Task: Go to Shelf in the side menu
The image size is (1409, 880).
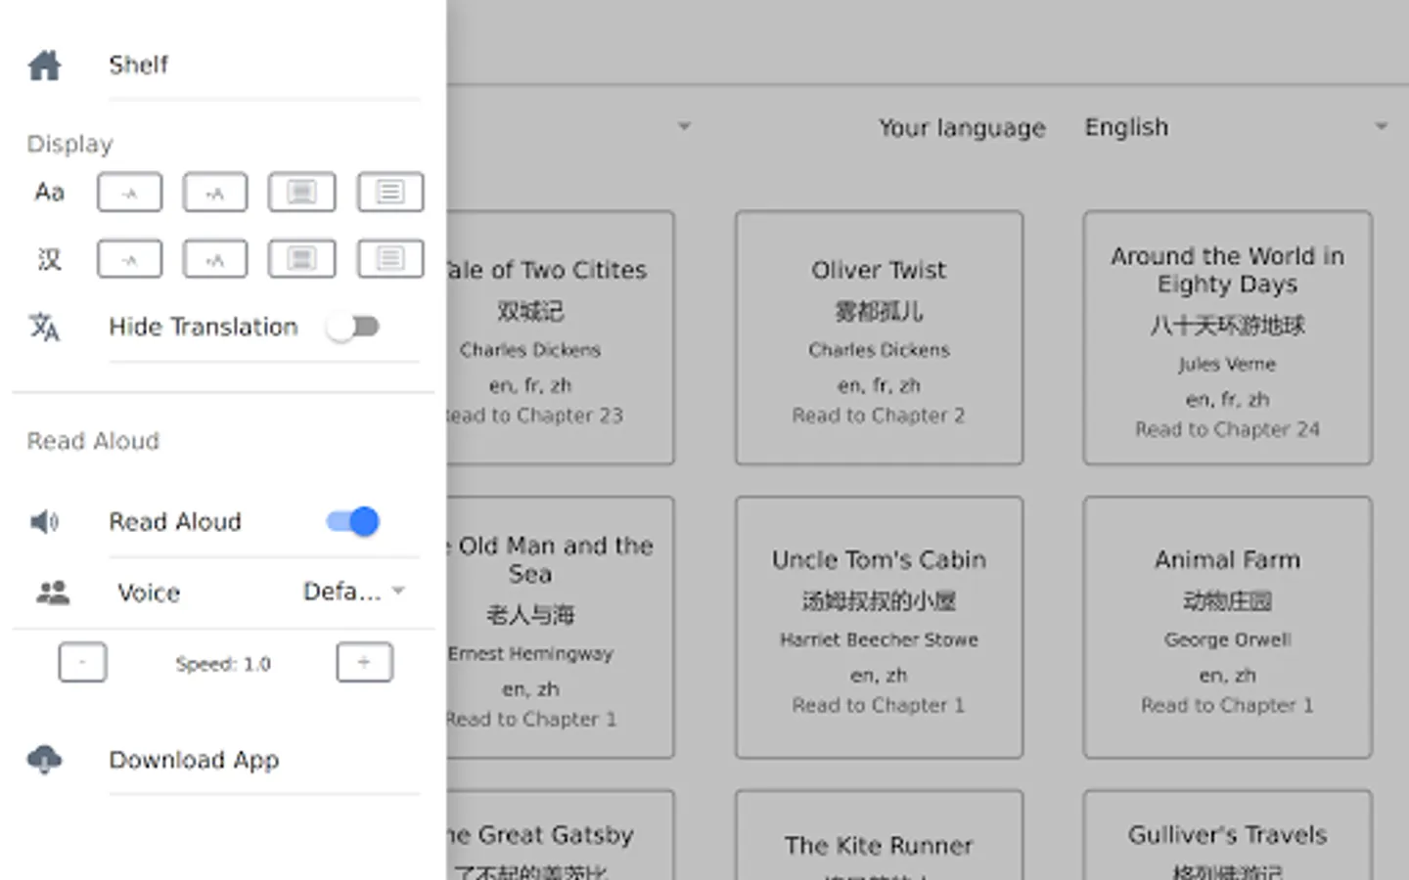Action: pyautogui.click(x=138, y=65)
